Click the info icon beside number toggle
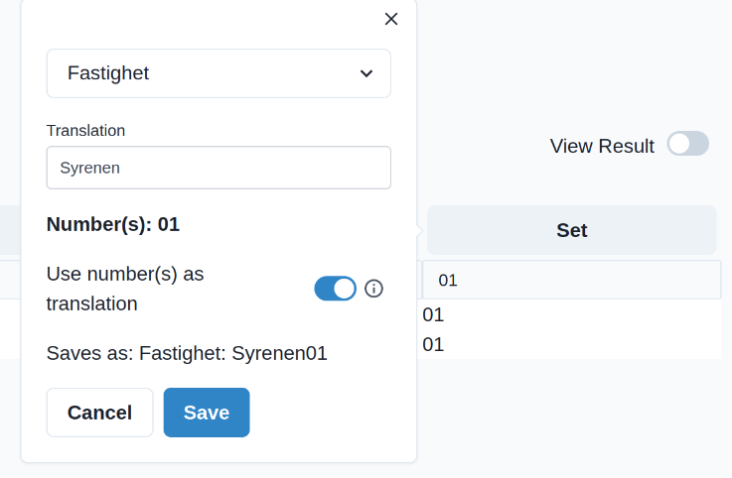The image size is (732, 478). [x=373, y=289]
